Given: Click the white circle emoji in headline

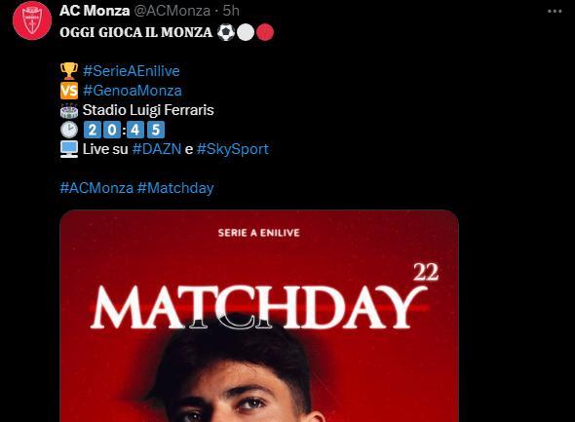Looking at the screenshot, I should [x=246, y=32].
